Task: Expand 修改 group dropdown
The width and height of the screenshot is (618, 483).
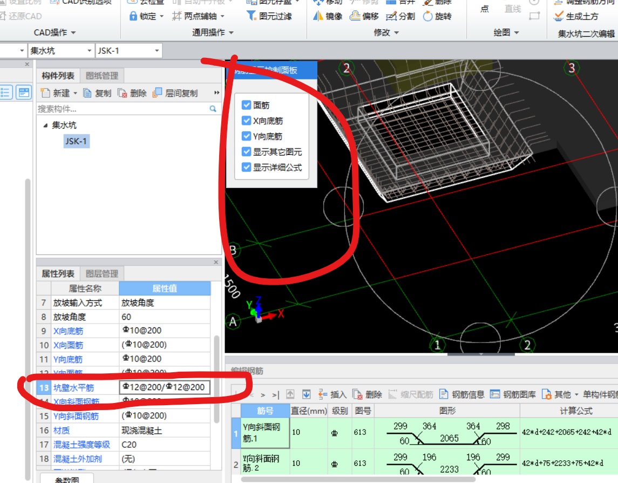Action: (x=397, y=33)
